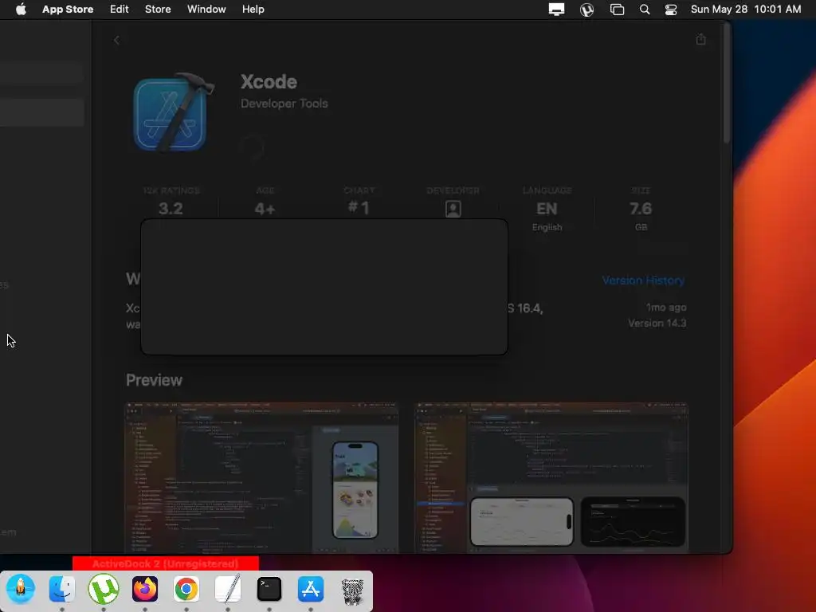This screenshot has width=816, height=612.
Task: Open the Edit menu
Action: pos(120,9)
